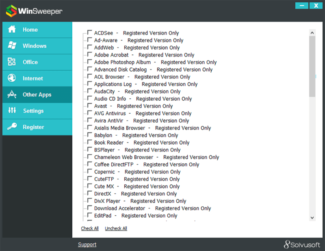Click the Internet globe icon
This screenshot has height=251, width=325.
point(12,78)
